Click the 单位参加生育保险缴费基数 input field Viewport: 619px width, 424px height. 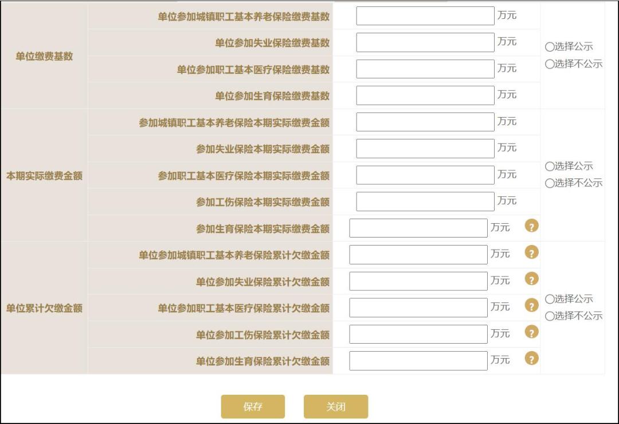(425, 95)
